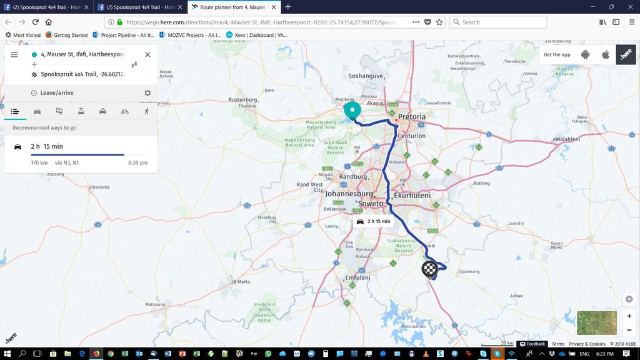Viewport: 640px width, 360px height.
Task: Open 'Most Visited' bookmarks folder
Action: tap(23, 35)
